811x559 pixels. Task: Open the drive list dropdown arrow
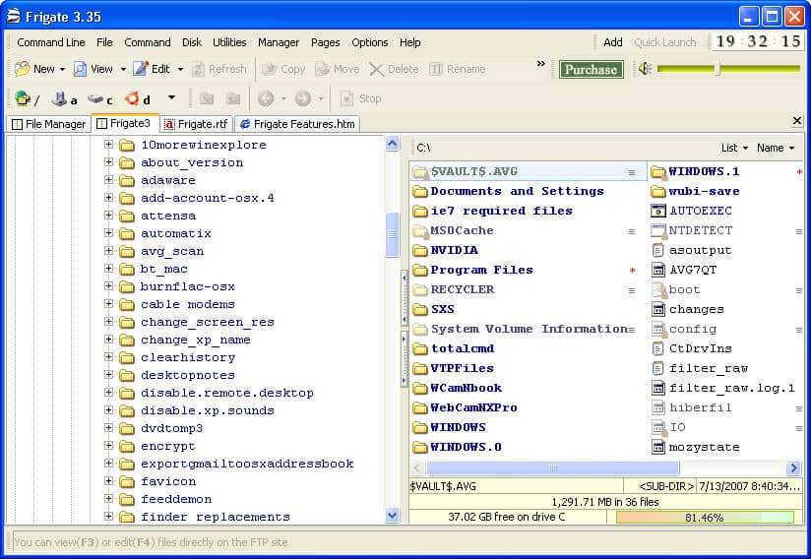click(171, 97)
